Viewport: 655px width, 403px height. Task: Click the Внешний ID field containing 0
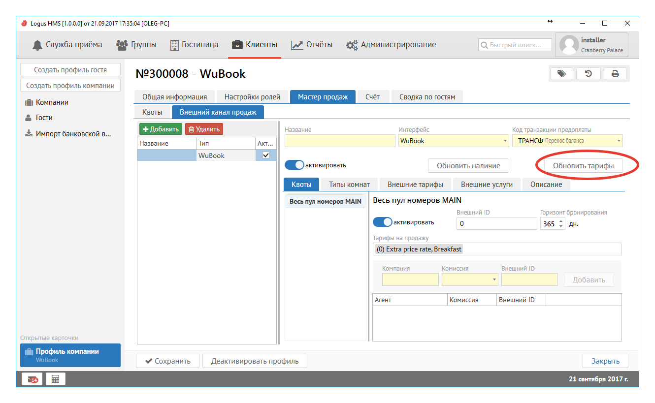tap(496, 224)
